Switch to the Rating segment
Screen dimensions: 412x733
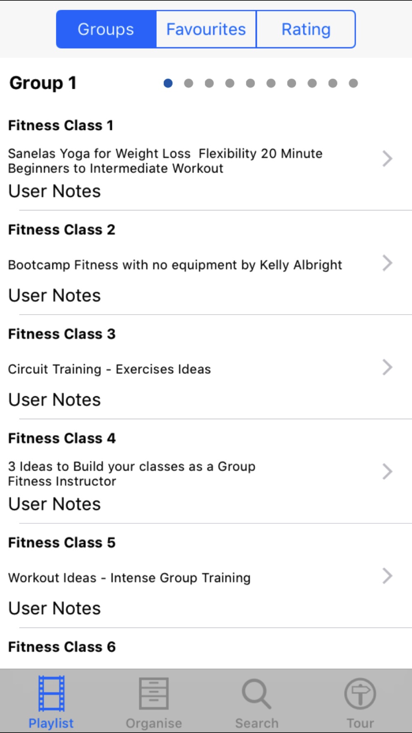[306, 29]
